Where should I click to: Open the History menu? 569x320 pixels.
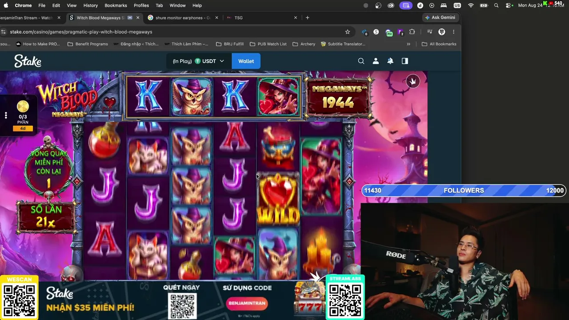90,5
